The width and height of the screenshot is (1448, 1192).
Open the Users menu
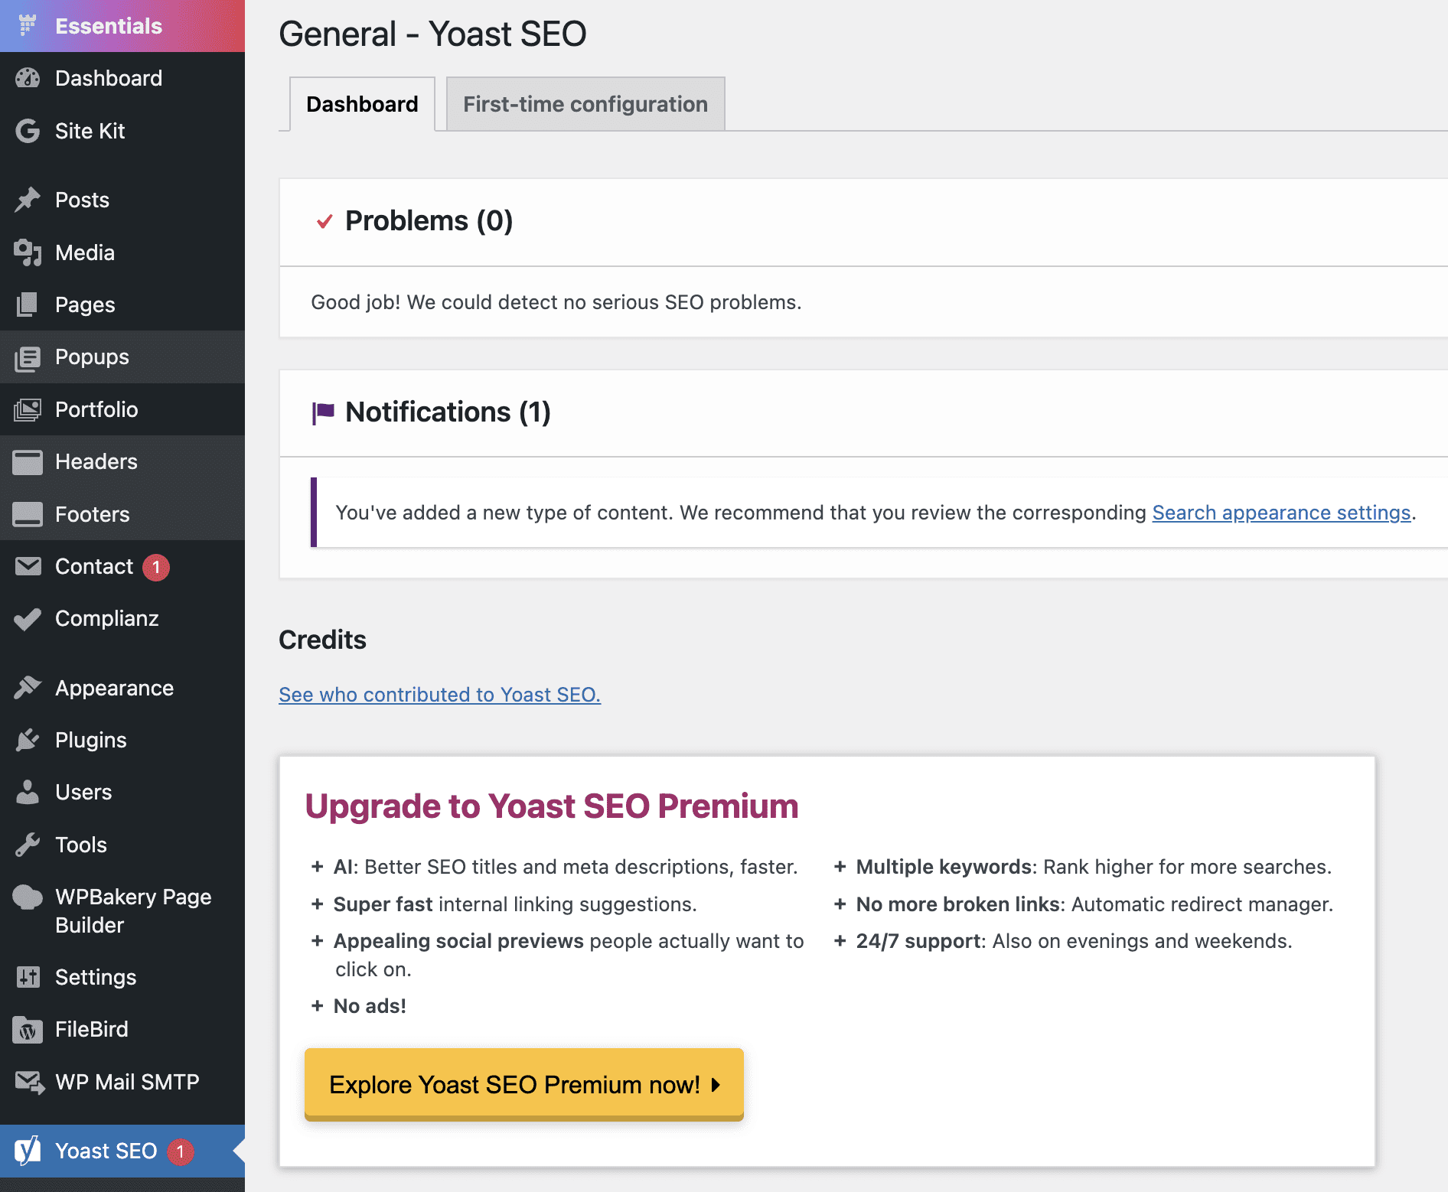point(122,792)
